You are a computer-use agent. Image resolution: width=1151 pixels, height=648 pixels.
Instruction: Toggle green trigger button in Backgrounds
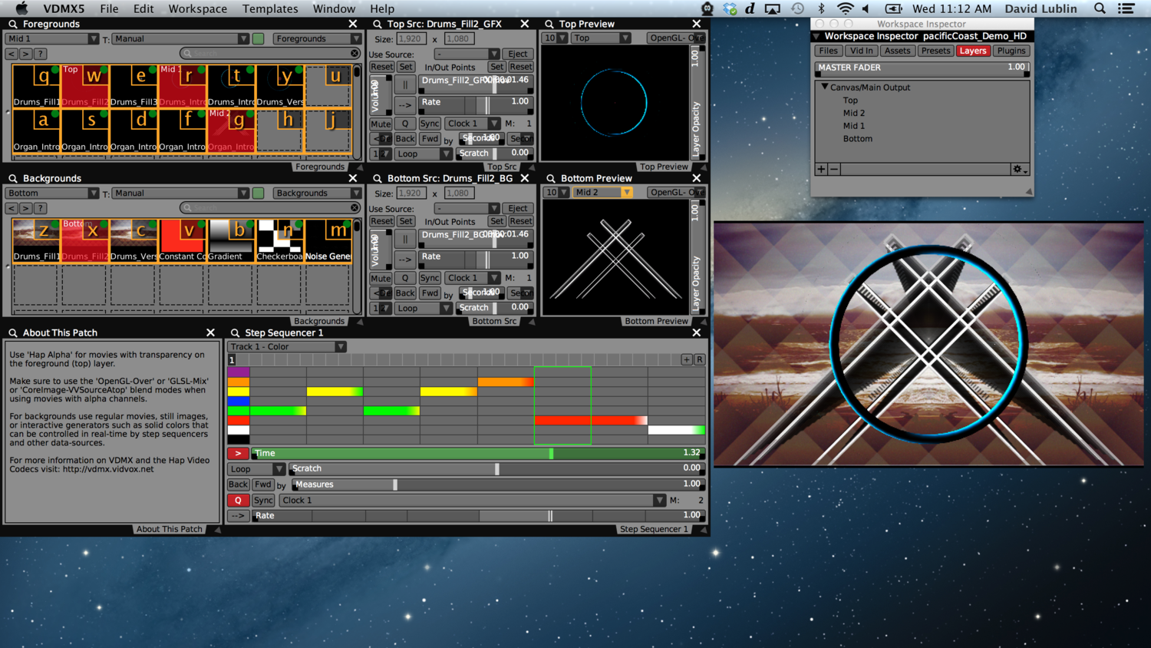pyautogui.click(x=259, y=193)
